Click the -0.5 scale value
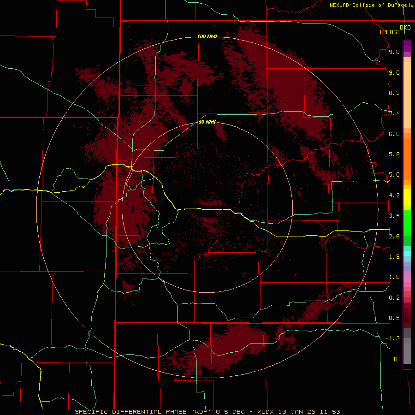This screenshot has height=415, width=415. (x=392, y=318)
